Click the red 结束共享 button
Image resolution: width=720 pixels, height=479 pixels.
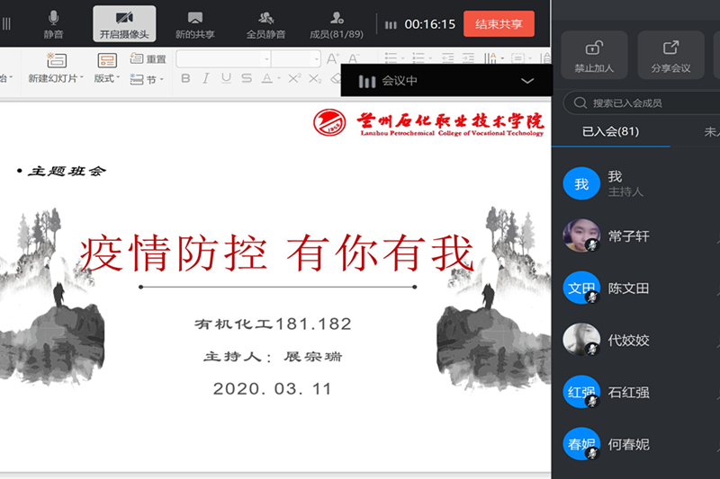[x=499, y=24]
